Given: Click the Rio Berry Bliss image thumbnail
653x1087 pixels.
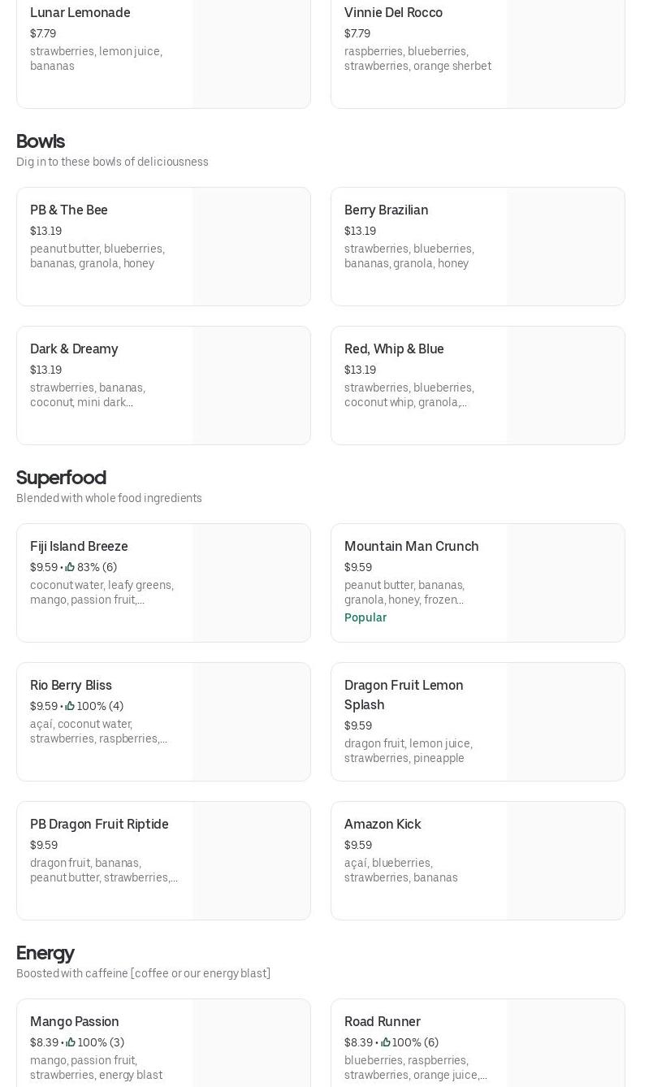Looking at the screenshot, I should 251,721.
